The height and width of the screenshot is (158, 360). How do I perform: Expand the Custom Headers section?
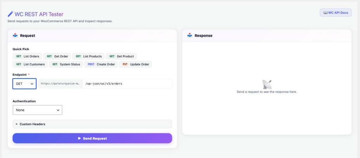pyautogui.click(x=92, y=124)
